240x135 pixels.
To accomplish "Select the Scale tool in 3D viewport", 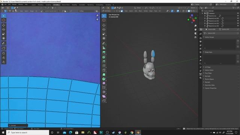I will pos(104,34).
